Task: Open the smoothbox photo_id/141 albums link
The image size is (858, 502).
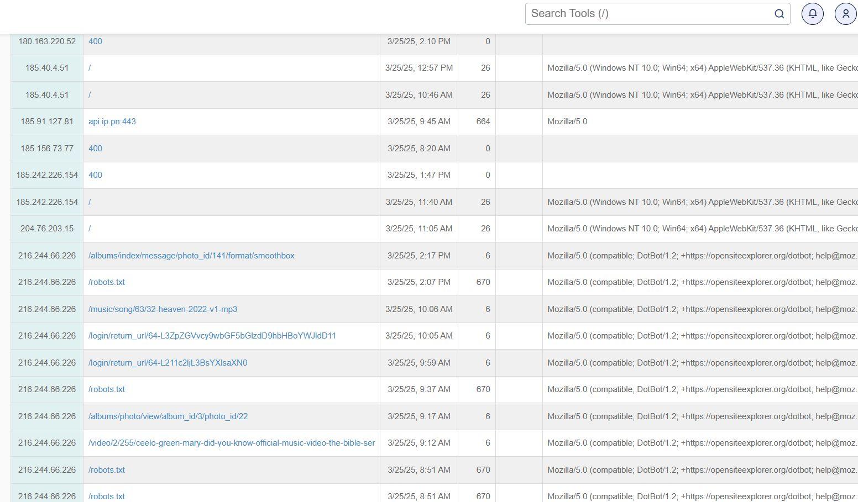Action: pos(191,256)
